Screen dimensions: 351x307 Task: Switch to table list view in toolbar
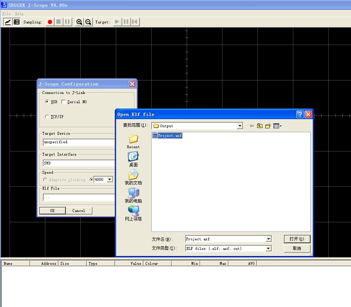click(x=17, y=22)
